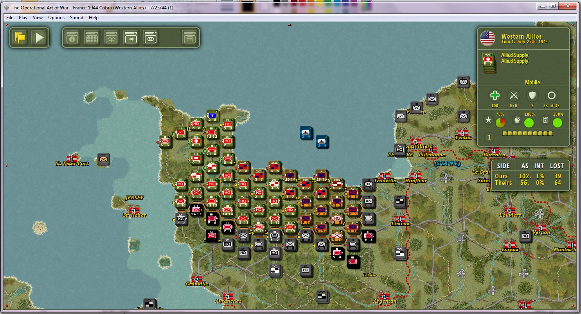Image resolution: width=581 pixels, height=314 pixels.
Task: Toggle the map panel toolbar icon
Action: (112, 38)
